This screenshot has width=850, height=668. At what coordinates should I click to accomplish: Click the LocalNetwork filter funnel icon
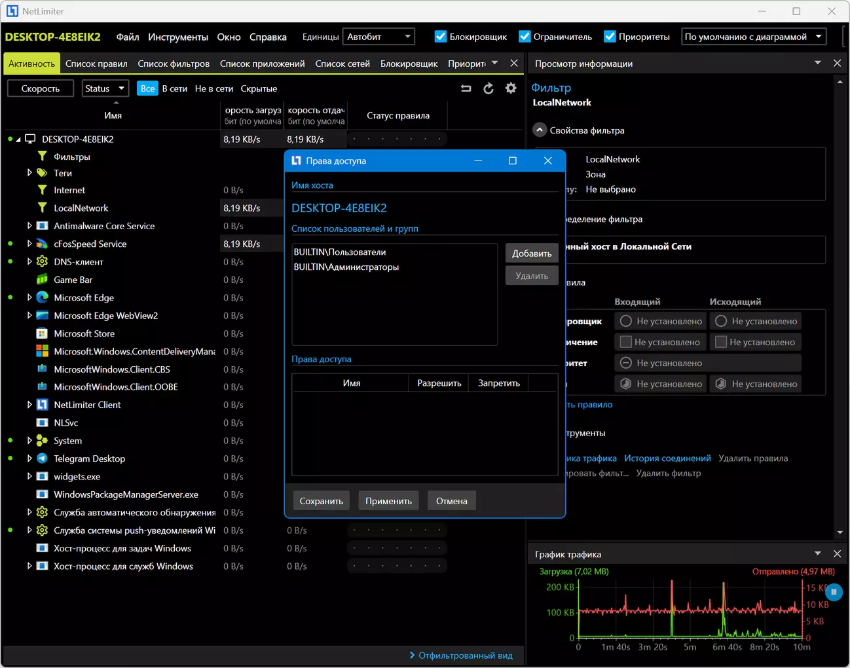[42, 208]
